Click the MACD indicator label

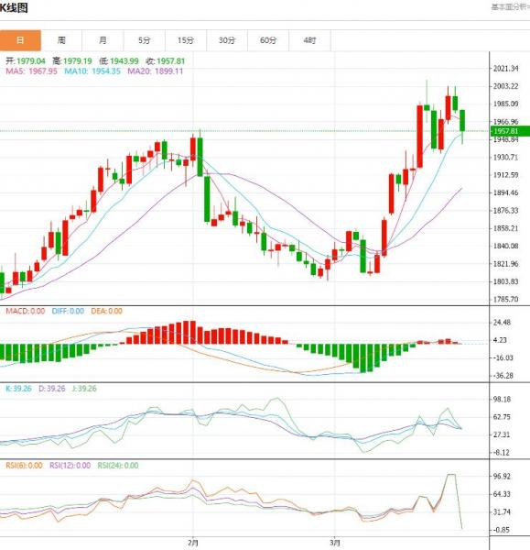[x=26, y=311]
